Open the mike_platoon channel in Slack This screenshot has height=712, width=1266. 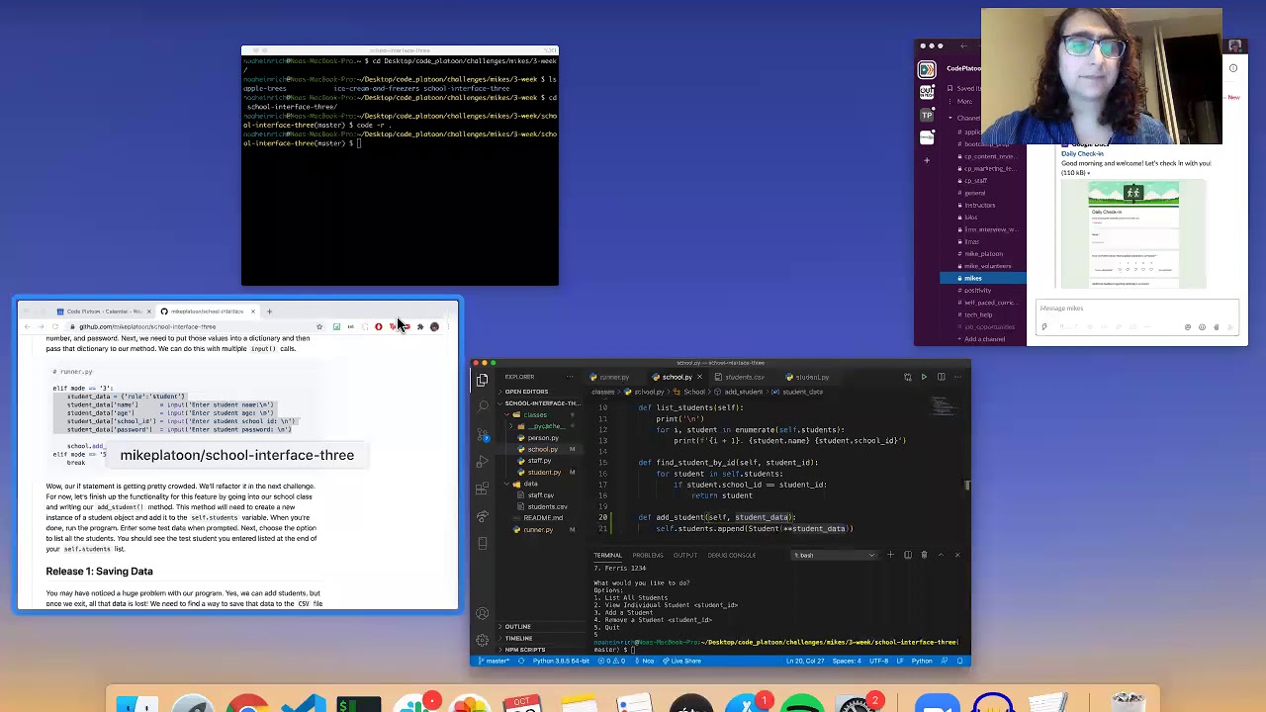[x=983, y=254]
